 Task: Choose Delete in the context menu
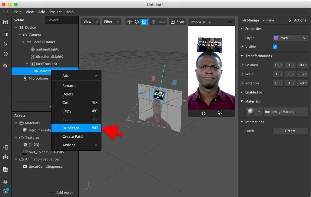point(76,94)
